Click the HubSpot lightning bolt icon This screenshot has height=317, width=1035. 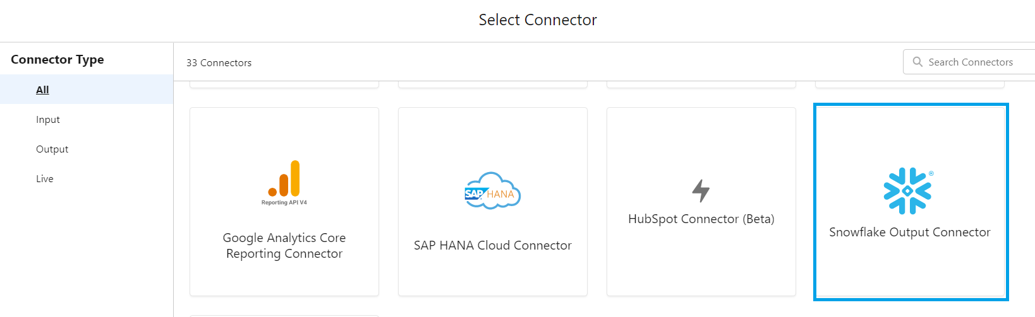701,190
